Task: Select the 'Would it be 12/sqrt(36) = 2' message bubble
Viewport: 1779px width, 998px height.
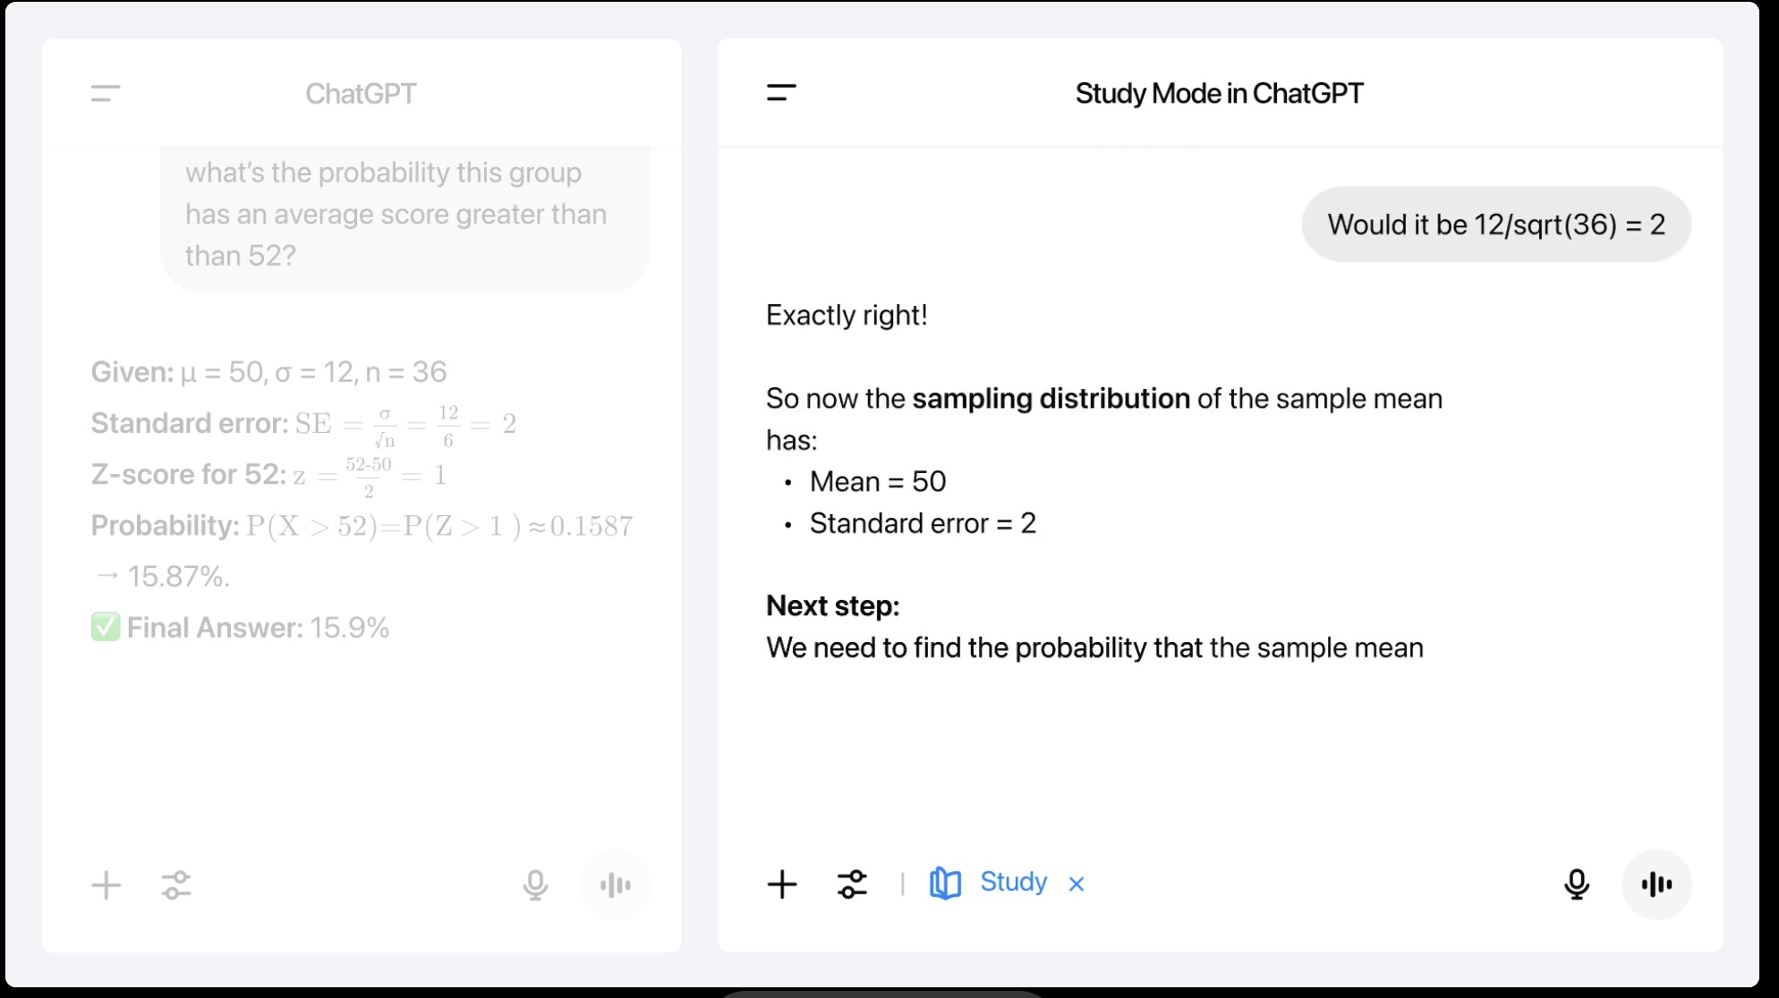Action: pos(1496,224)
